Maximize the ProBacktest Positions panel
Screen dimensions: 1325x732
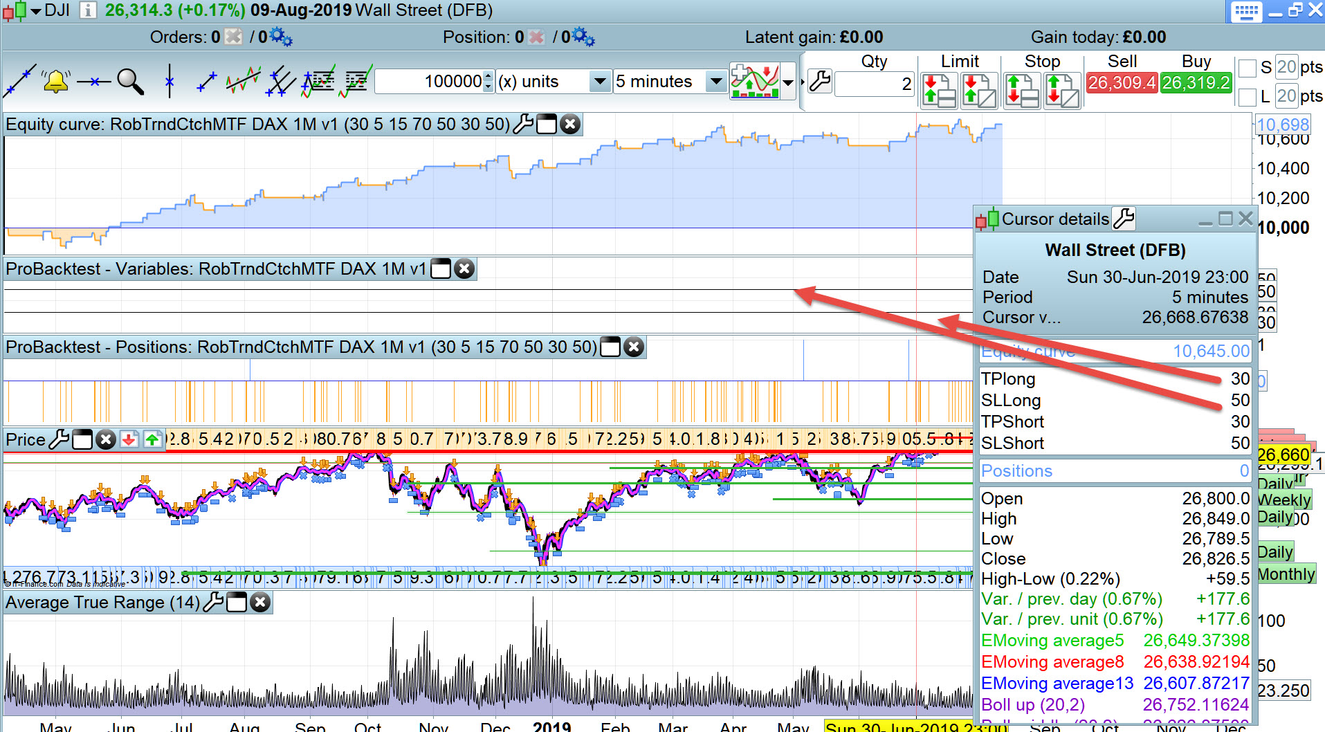pyautogui.click(x=610, y=347)
